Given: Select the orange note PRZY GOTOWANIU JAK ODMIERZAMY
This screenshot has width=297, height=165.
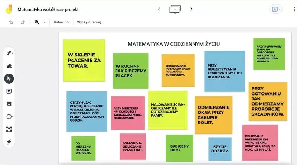Looking at the screenshot, I should (268, 101).
